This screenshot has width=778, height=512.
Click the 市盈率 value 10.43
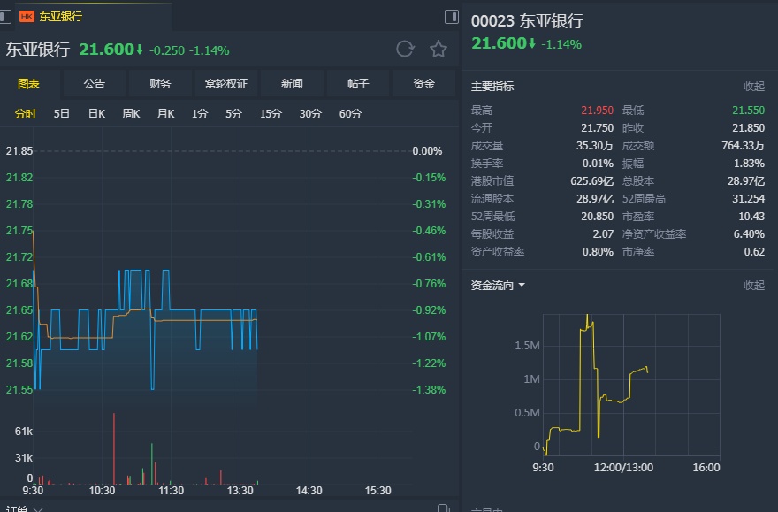click(x=751, y=217)
